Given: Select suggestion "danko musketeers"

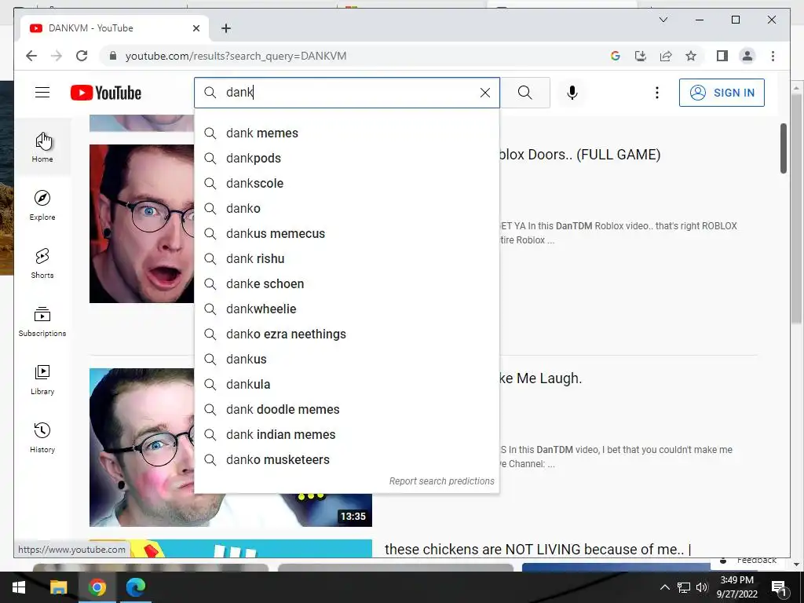Looking at the screenshot, I should coord(346,460).
